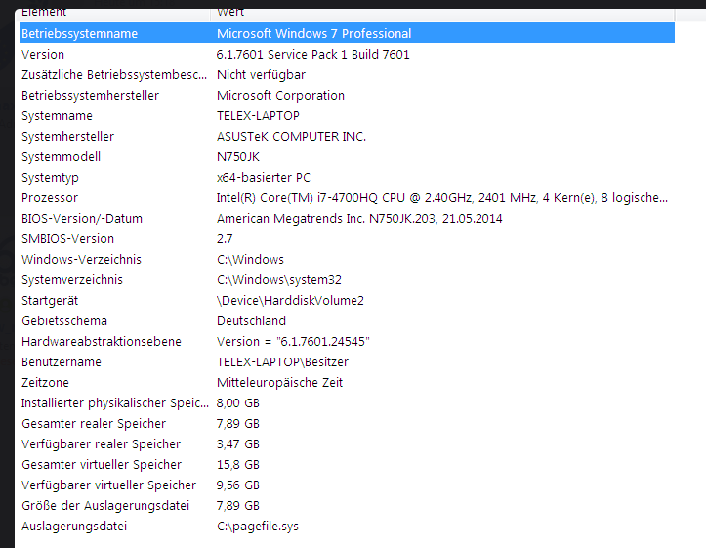
Task: Select the Benutzername row
Action: coord(347,362)
